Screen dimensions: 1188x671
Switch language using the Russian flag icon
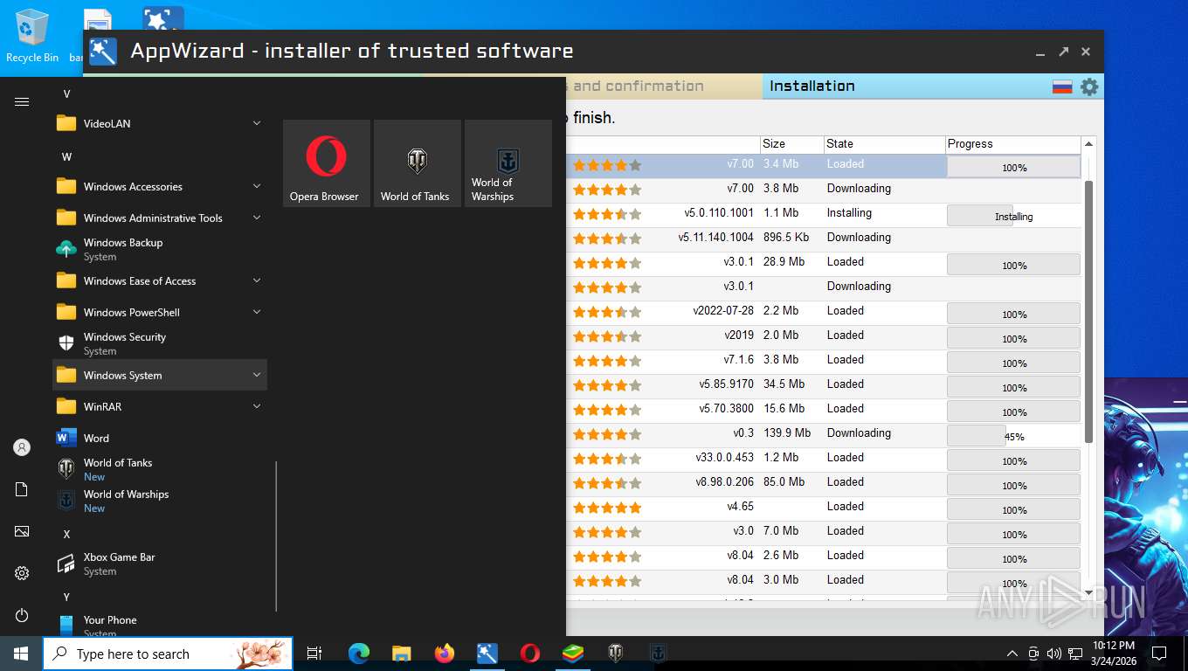click(x=1062, y=86)
